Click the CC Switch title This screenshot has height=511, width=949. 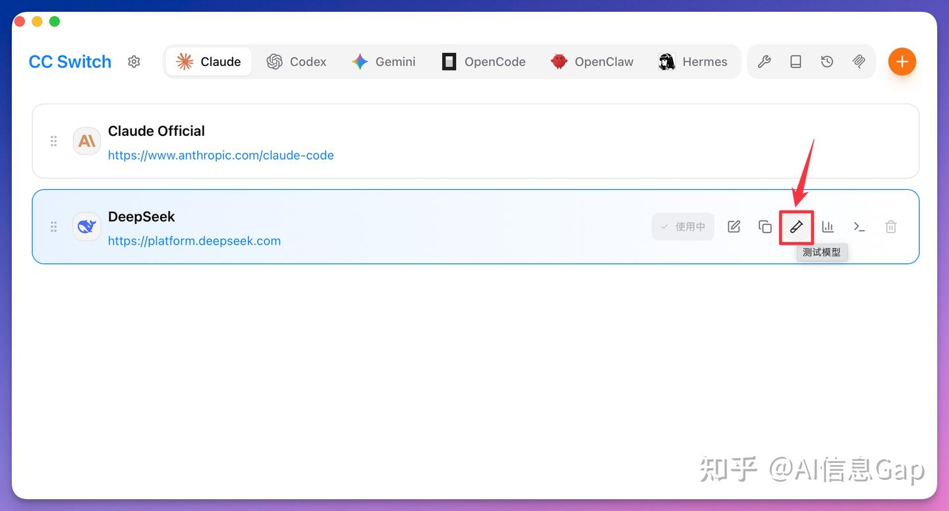(70, 61)
